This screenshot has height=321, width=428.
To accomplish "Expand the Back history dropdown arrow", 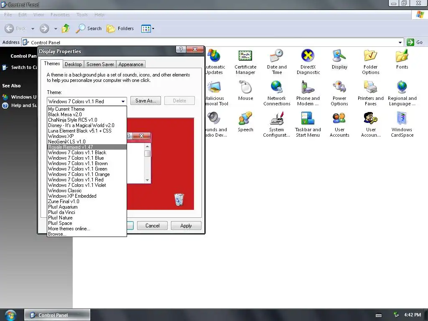I will tap(33, 29).
